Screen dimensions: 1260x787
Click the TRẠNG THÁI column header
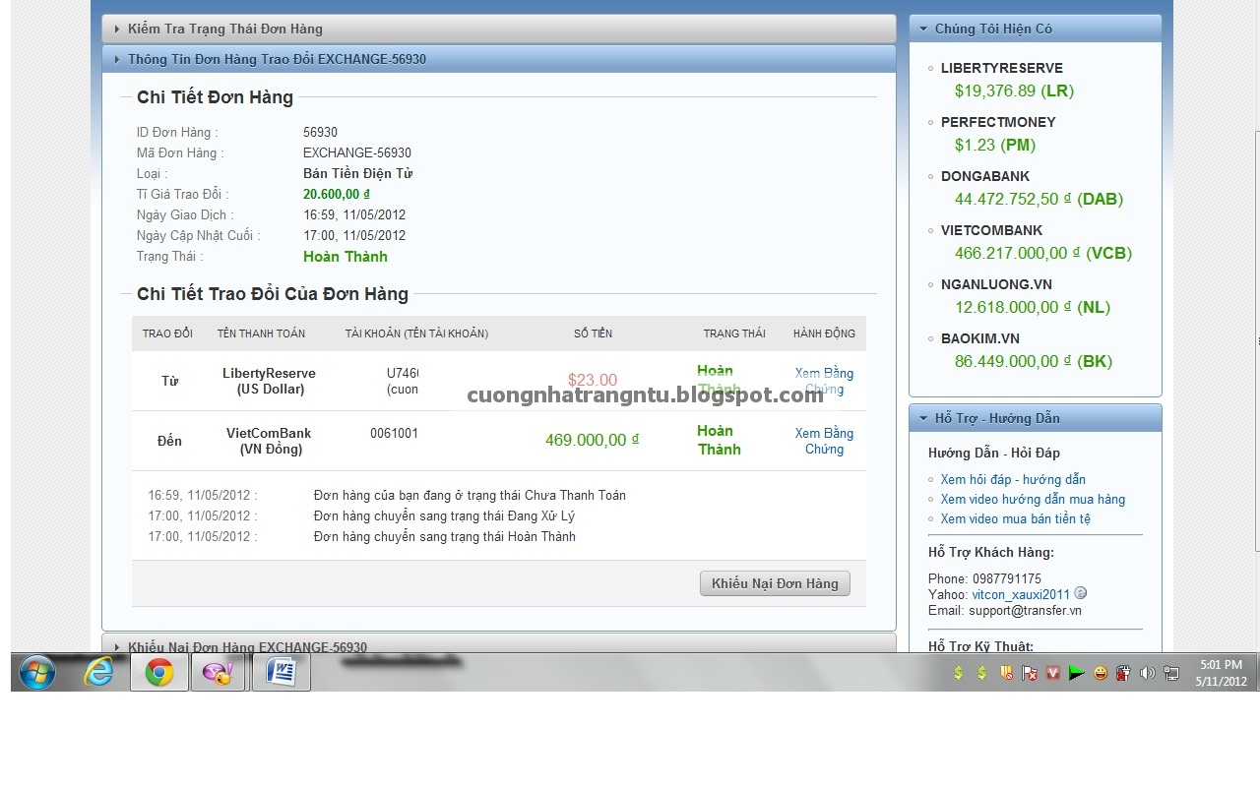(734, 333)
